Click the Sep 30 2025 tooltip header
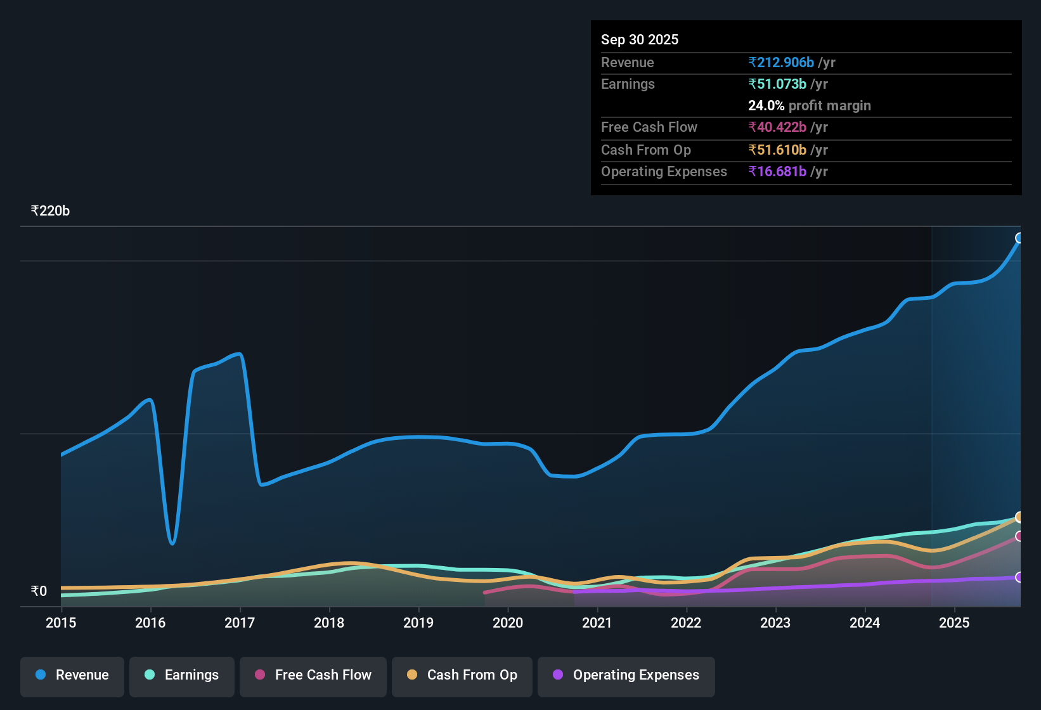Screen dimensions: 1041x710 (x=640, y=39)
